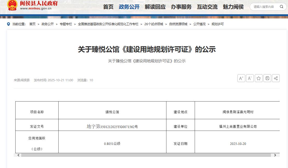This screenshot has height=168, width=288.
Task: Navigate to 互动交流 page
Action: (x=207, y=7)
